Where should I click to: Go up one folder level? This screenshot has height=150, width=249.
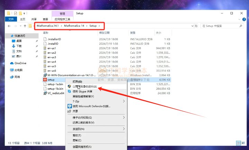click(25, 26)
